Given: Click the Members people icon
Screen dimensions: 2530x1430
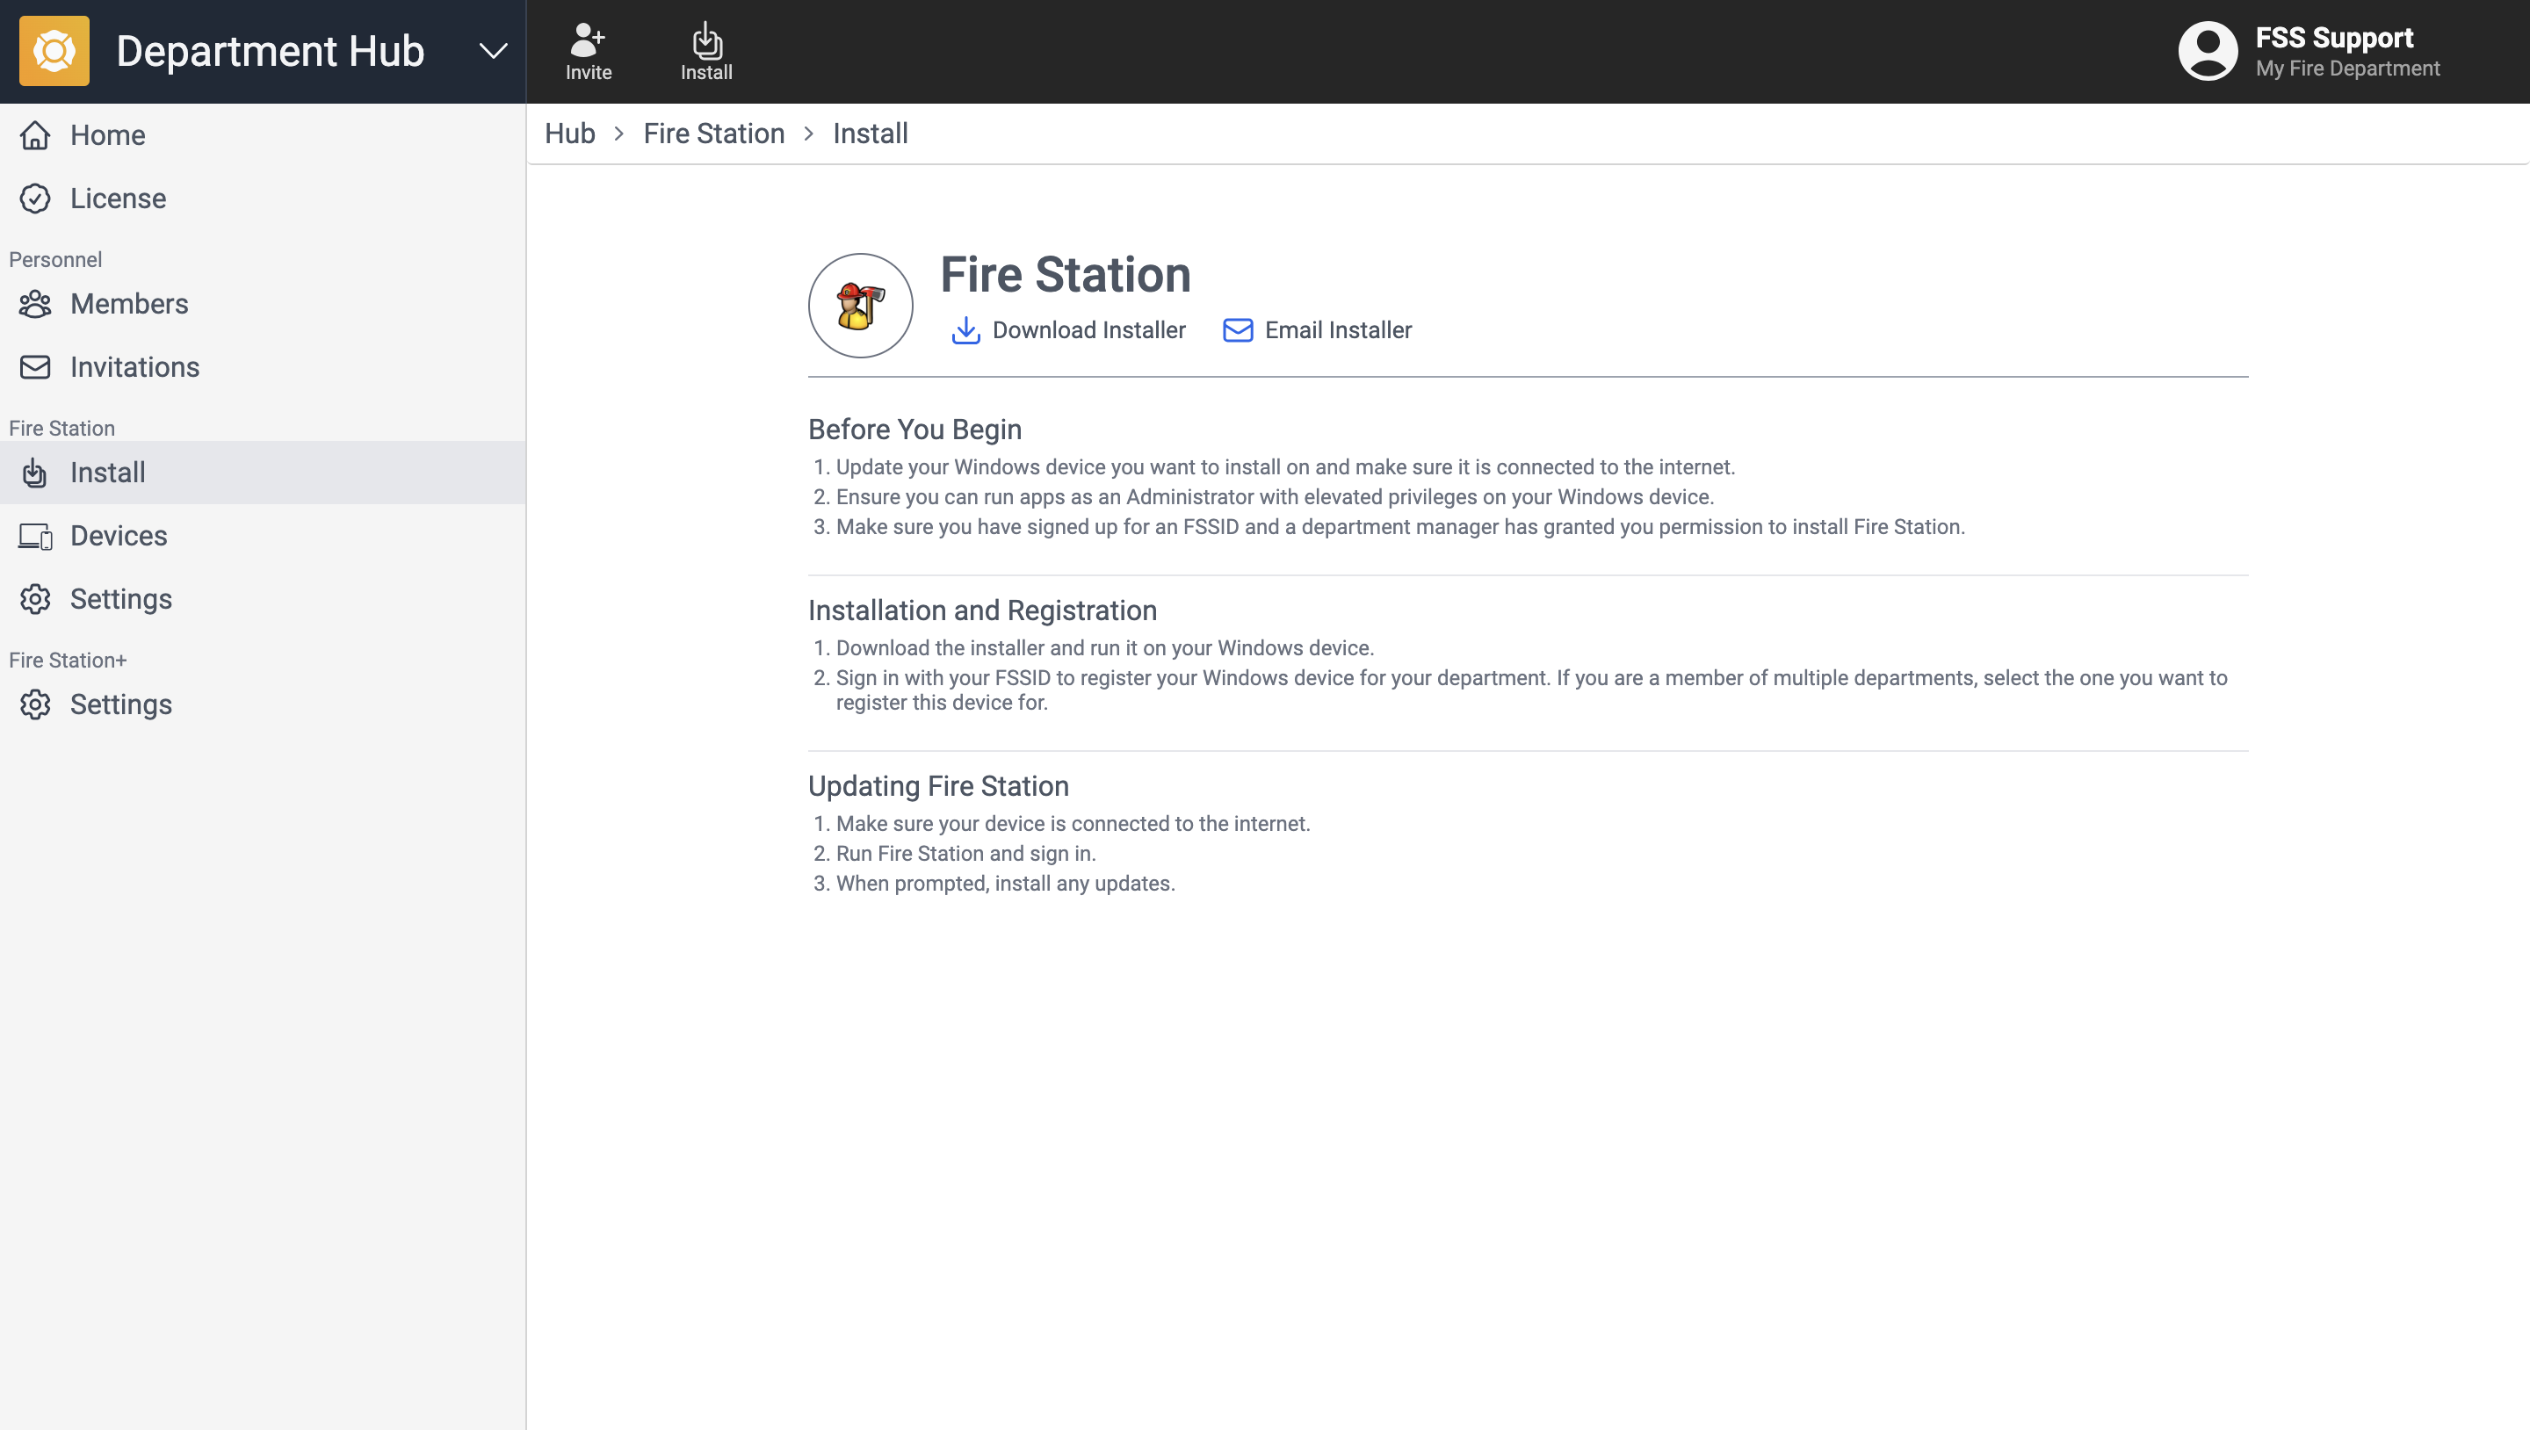Looking at the screenshot, I should 35,305.
